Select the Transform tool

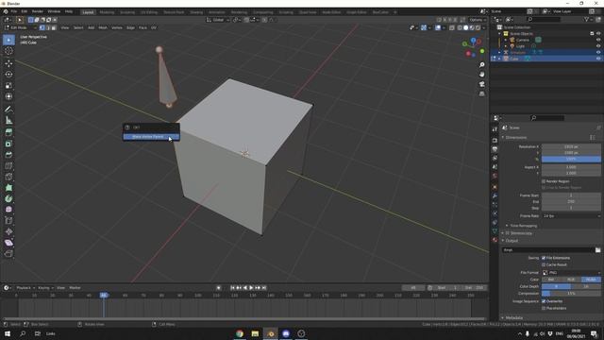coord(8,96)
